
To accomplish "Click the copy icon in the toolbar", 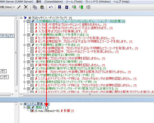I will [x=35, y=7].
